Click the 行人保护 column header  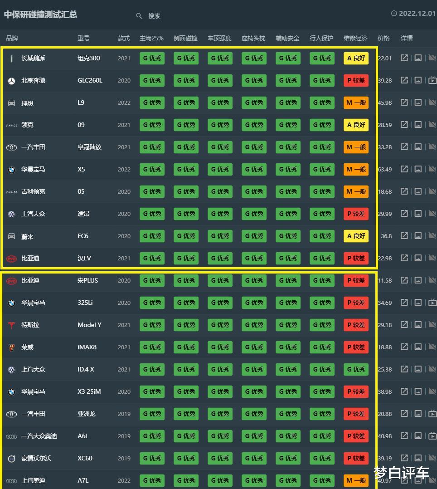321,38
